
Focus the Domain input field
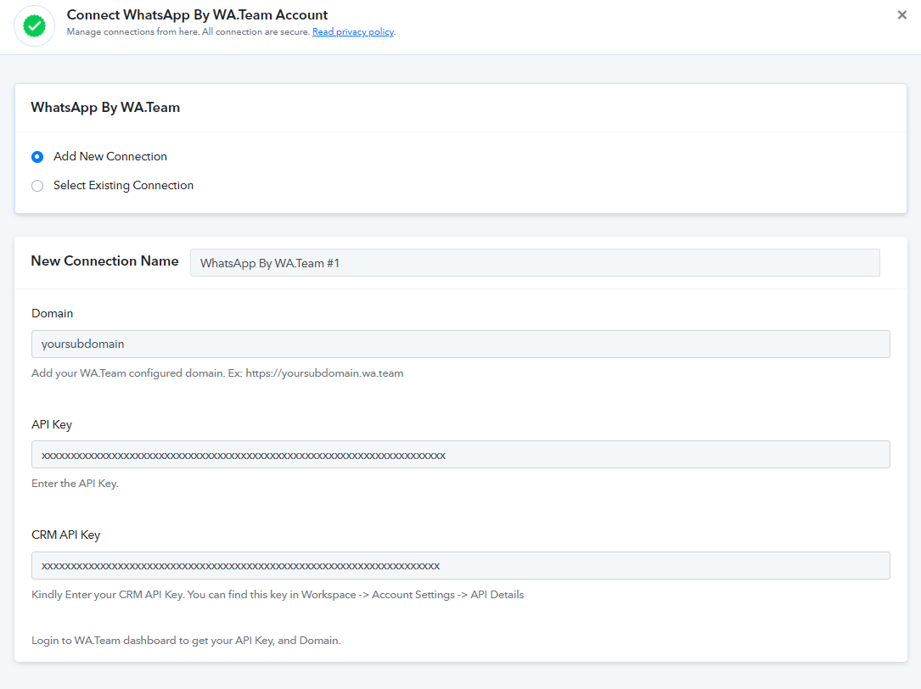click(x=460, y=344)
